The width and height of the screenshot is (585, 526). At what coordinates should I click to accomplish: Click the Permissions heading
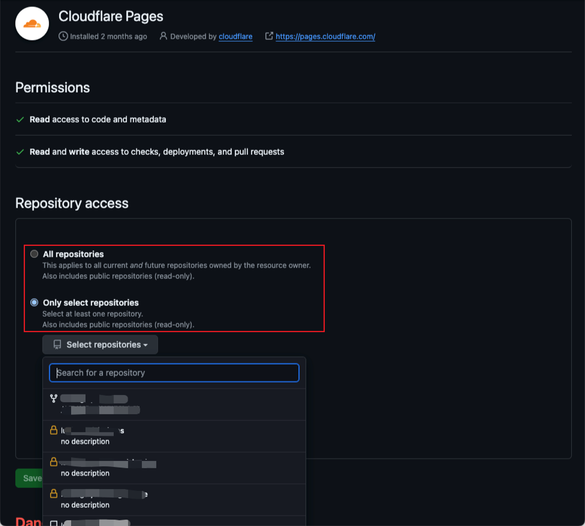pyautogui.click(x=53, y=88)
